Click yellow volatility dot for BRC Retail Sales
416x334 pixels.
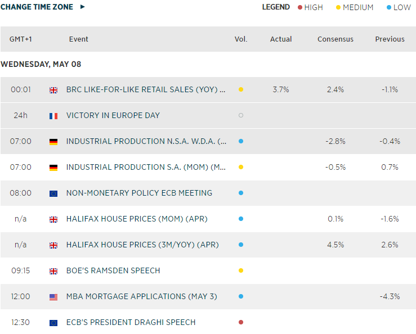(x=241, y=90)
